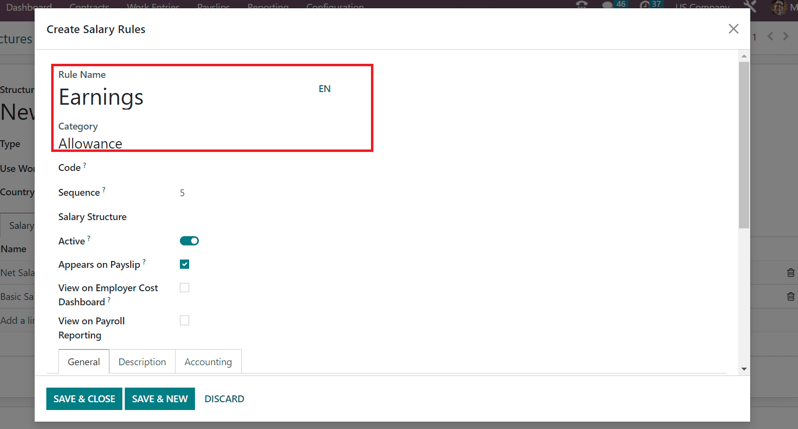Go to next record arrow
The height and width of the screenshot is (429, 798).
786,37
